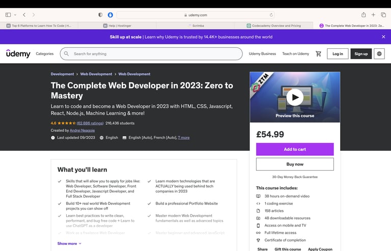Click Build a professional Portfolio Website item
The height and width of the screenshot is (251, 391).
pyautogui.click(x=186, y=203)
